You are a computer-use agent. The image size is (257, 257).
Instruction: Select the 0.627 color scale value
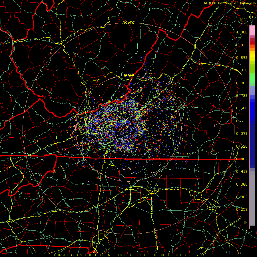click(x=242, y=121)
